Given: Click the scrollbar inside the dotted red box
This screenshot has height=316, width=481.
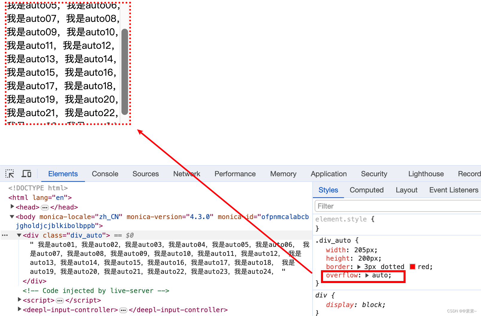Looking at the screenshot, I should pyautogui.click(x=124, y=72).
